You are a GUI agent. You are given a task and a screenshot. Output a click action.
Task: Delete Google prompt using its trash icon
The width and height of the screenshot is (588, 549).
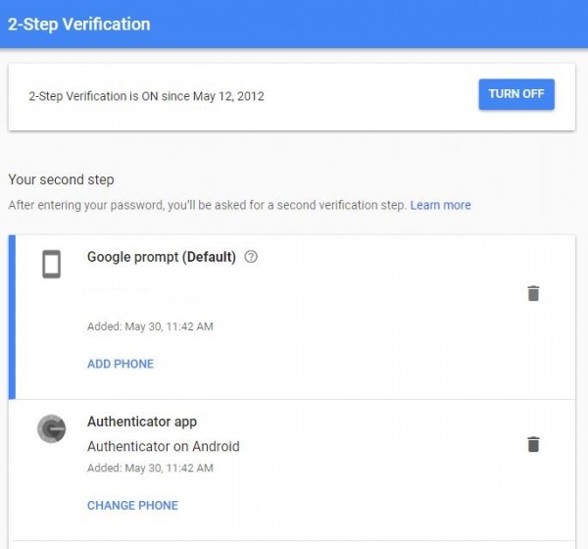[533, 293]
